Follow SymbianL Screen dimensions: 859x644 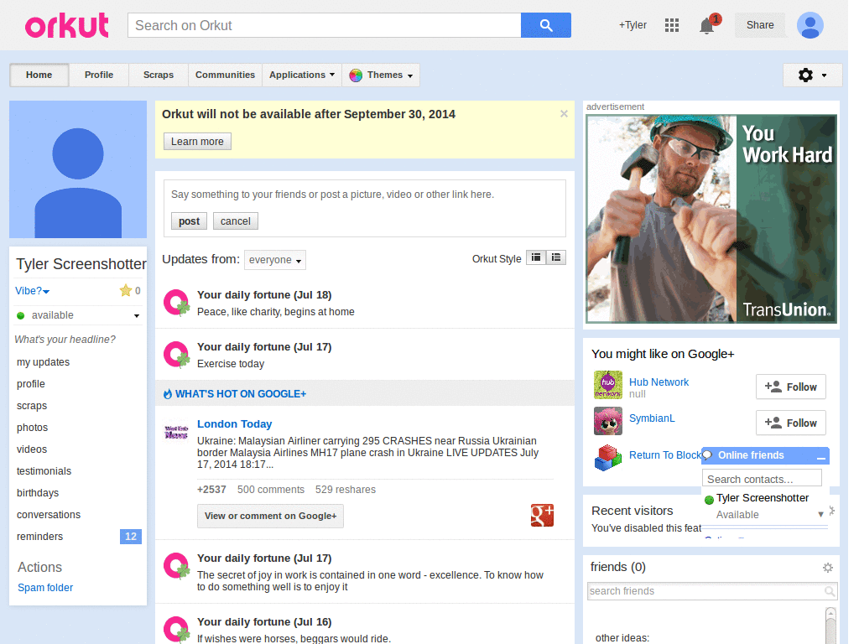click(791, 423)
